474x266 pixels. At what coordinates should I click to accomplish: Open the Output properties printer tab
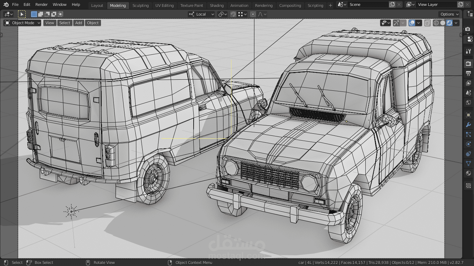[x=468, y=73]
